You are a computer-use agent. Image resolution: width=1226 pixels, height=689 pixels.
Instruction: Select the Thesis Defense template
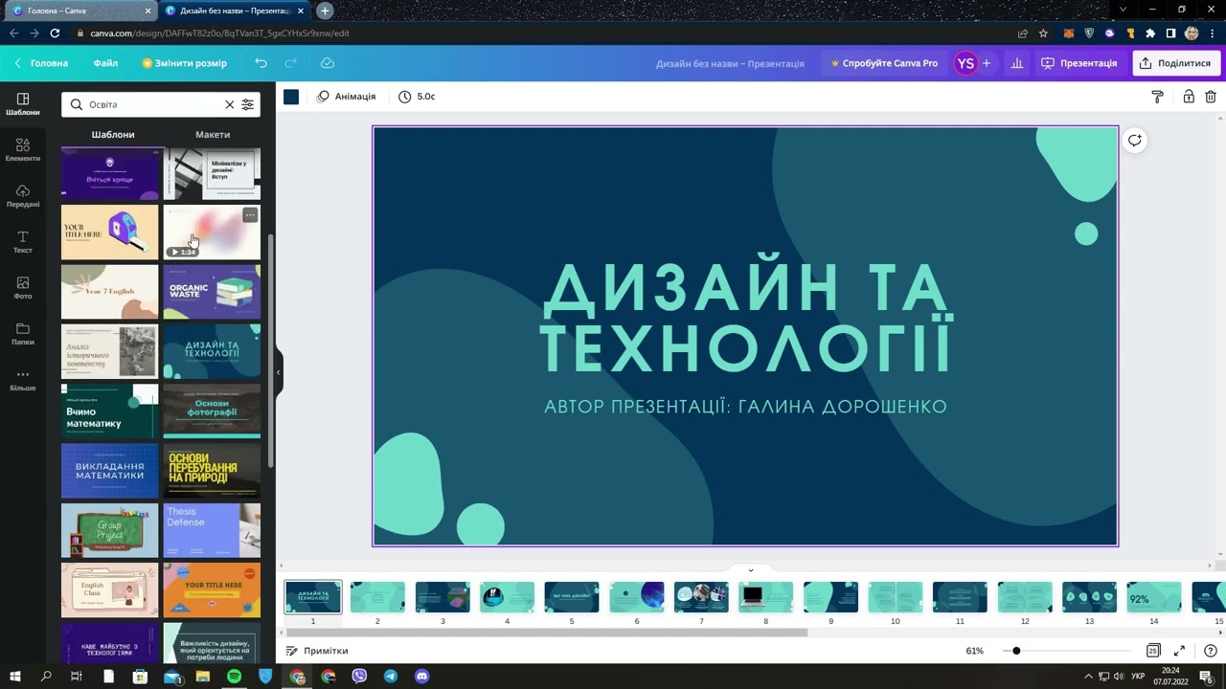[x=212, y=530]
